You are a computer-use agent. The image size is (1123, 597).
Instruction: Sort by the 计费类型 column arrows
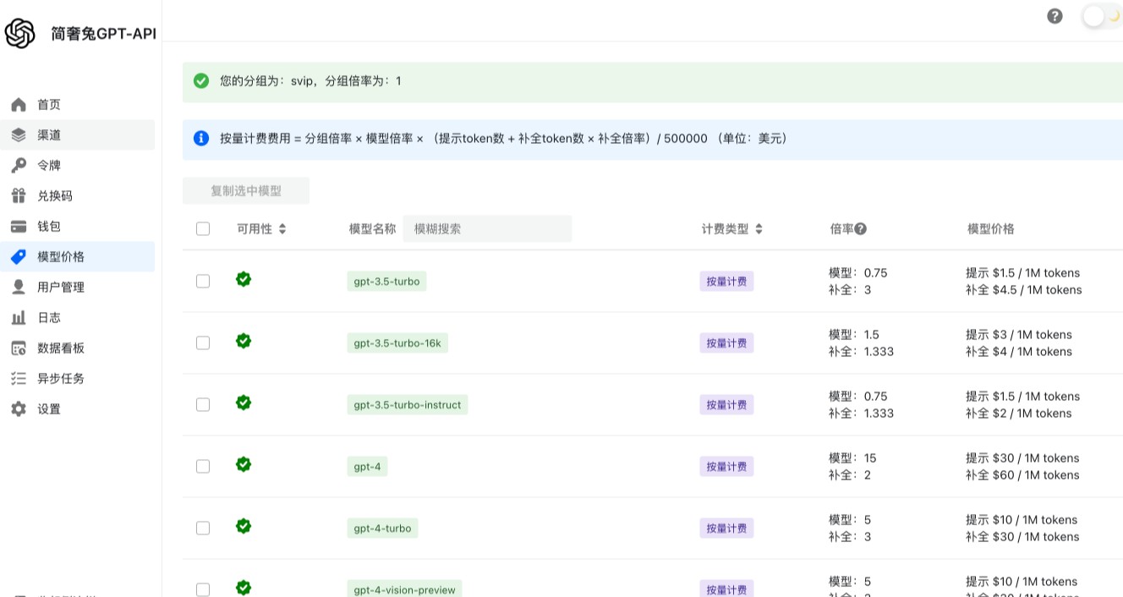(x=759, y=228)
